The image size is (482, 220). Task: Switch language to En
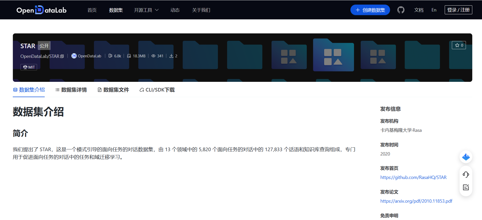point(434,10)
